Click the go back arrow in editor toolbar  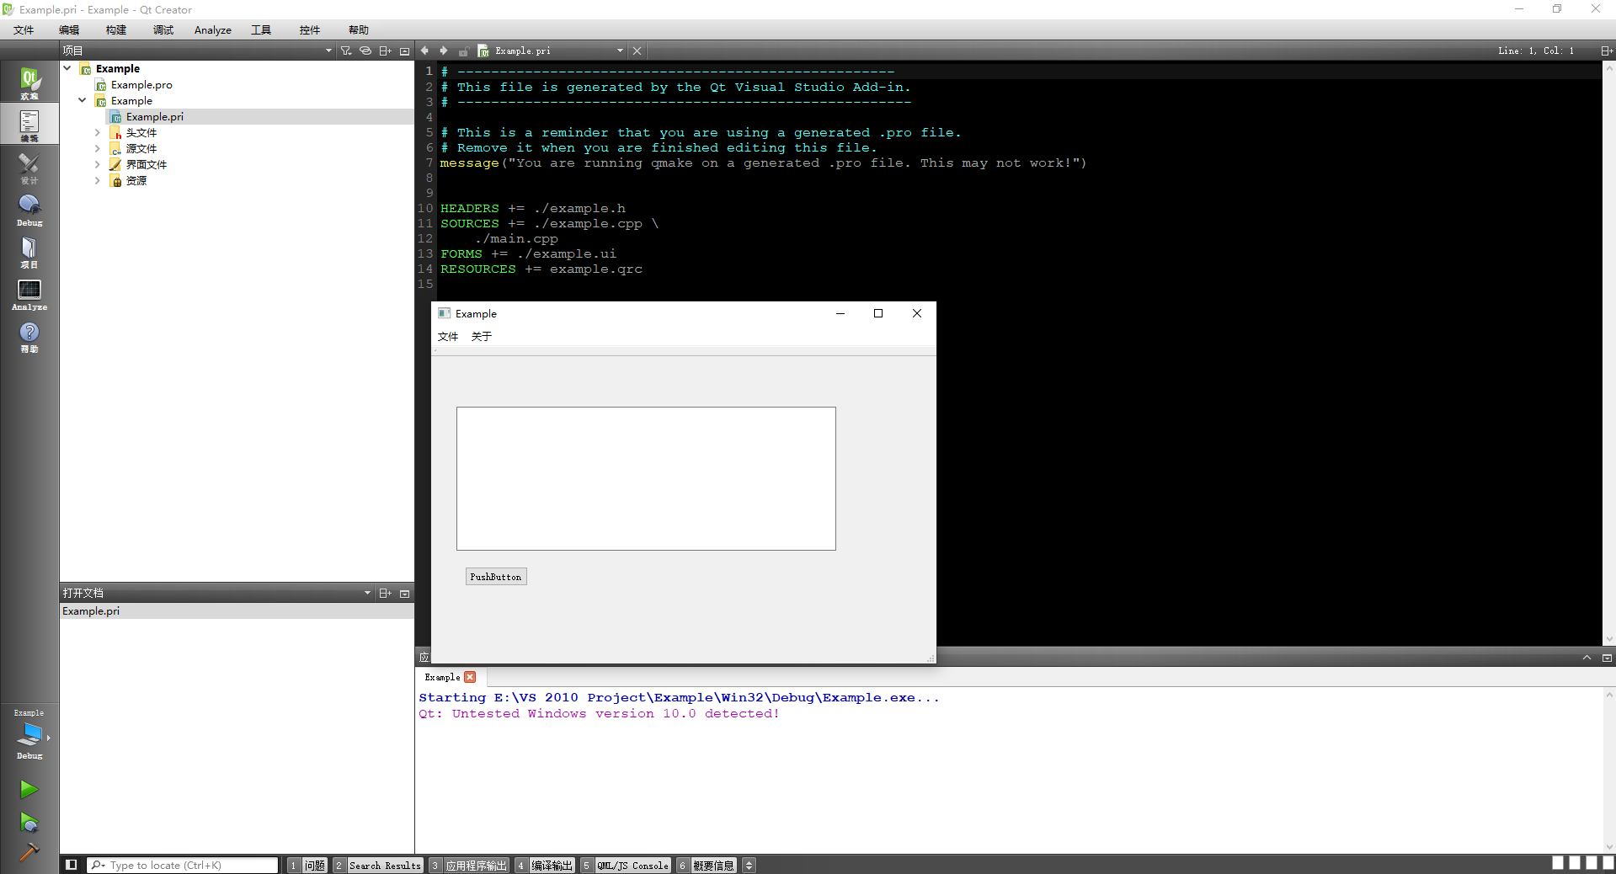425,51
